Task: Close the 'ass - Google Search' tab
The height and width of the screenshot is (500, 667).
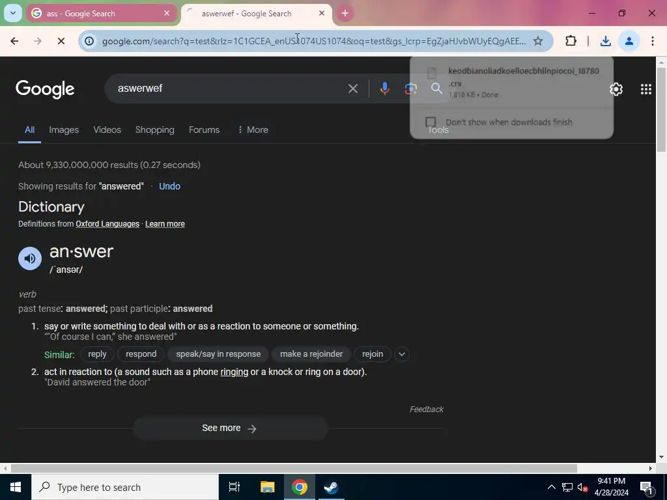Action: pyautogui.click(x=167, y=14)
